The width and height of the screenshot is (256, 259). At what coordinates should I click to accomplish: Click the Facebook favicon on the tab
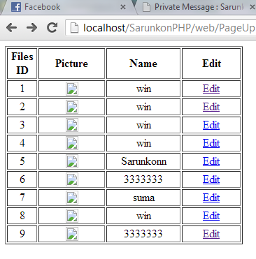(x=16, y=7)
